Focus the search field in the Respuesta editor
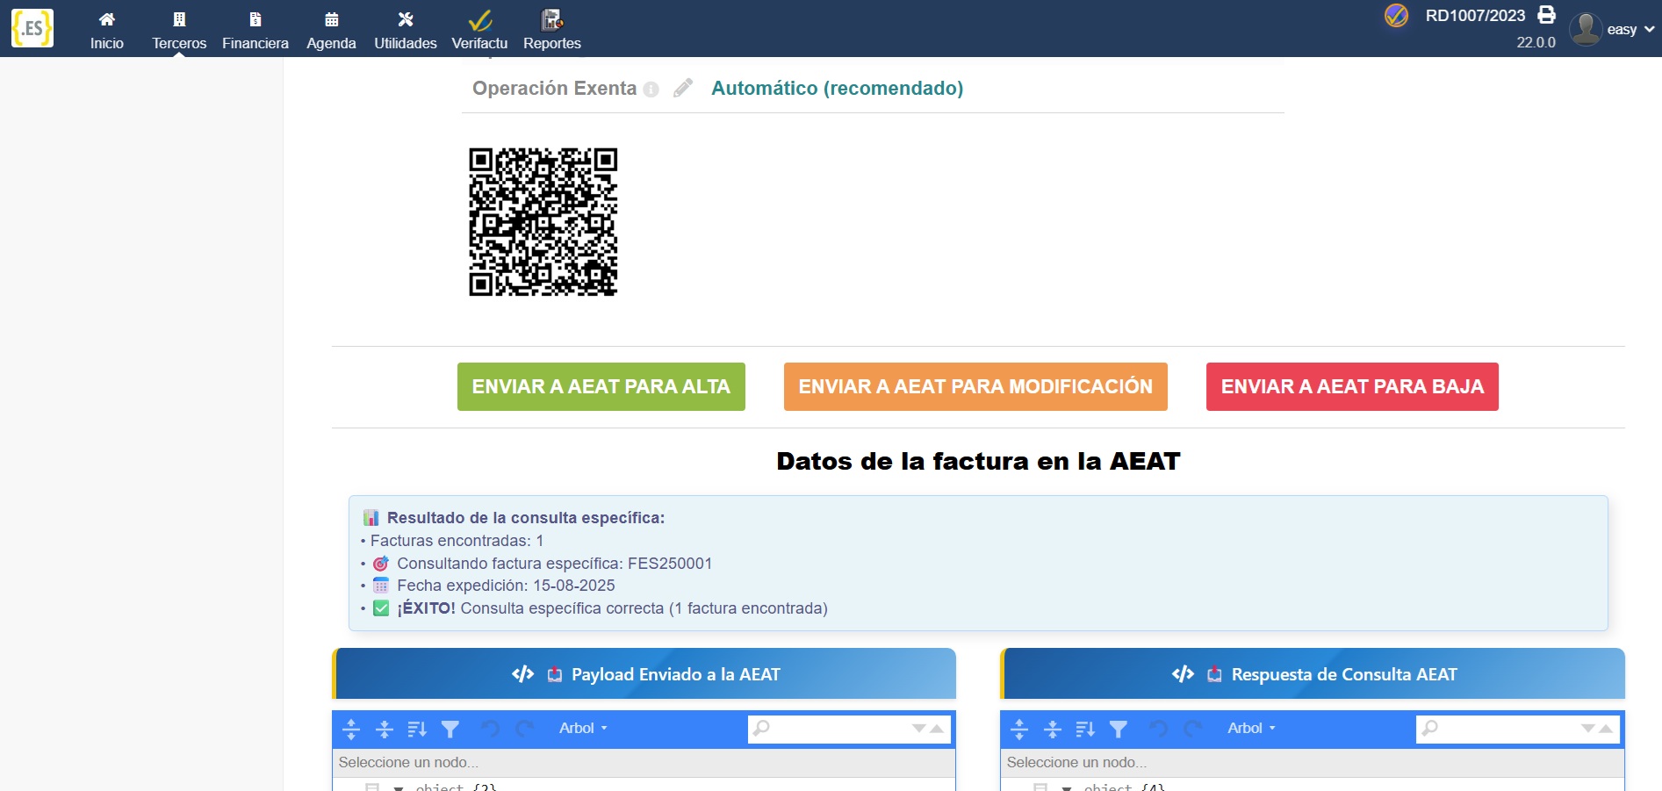This screenshot has height=791, width=1662. [1507, 728]
